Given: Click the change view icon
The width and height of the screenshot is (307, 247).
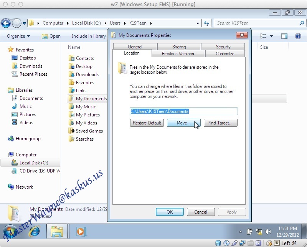Looking at the screenshot, I should pyautogui.click(x=263, y=36).
